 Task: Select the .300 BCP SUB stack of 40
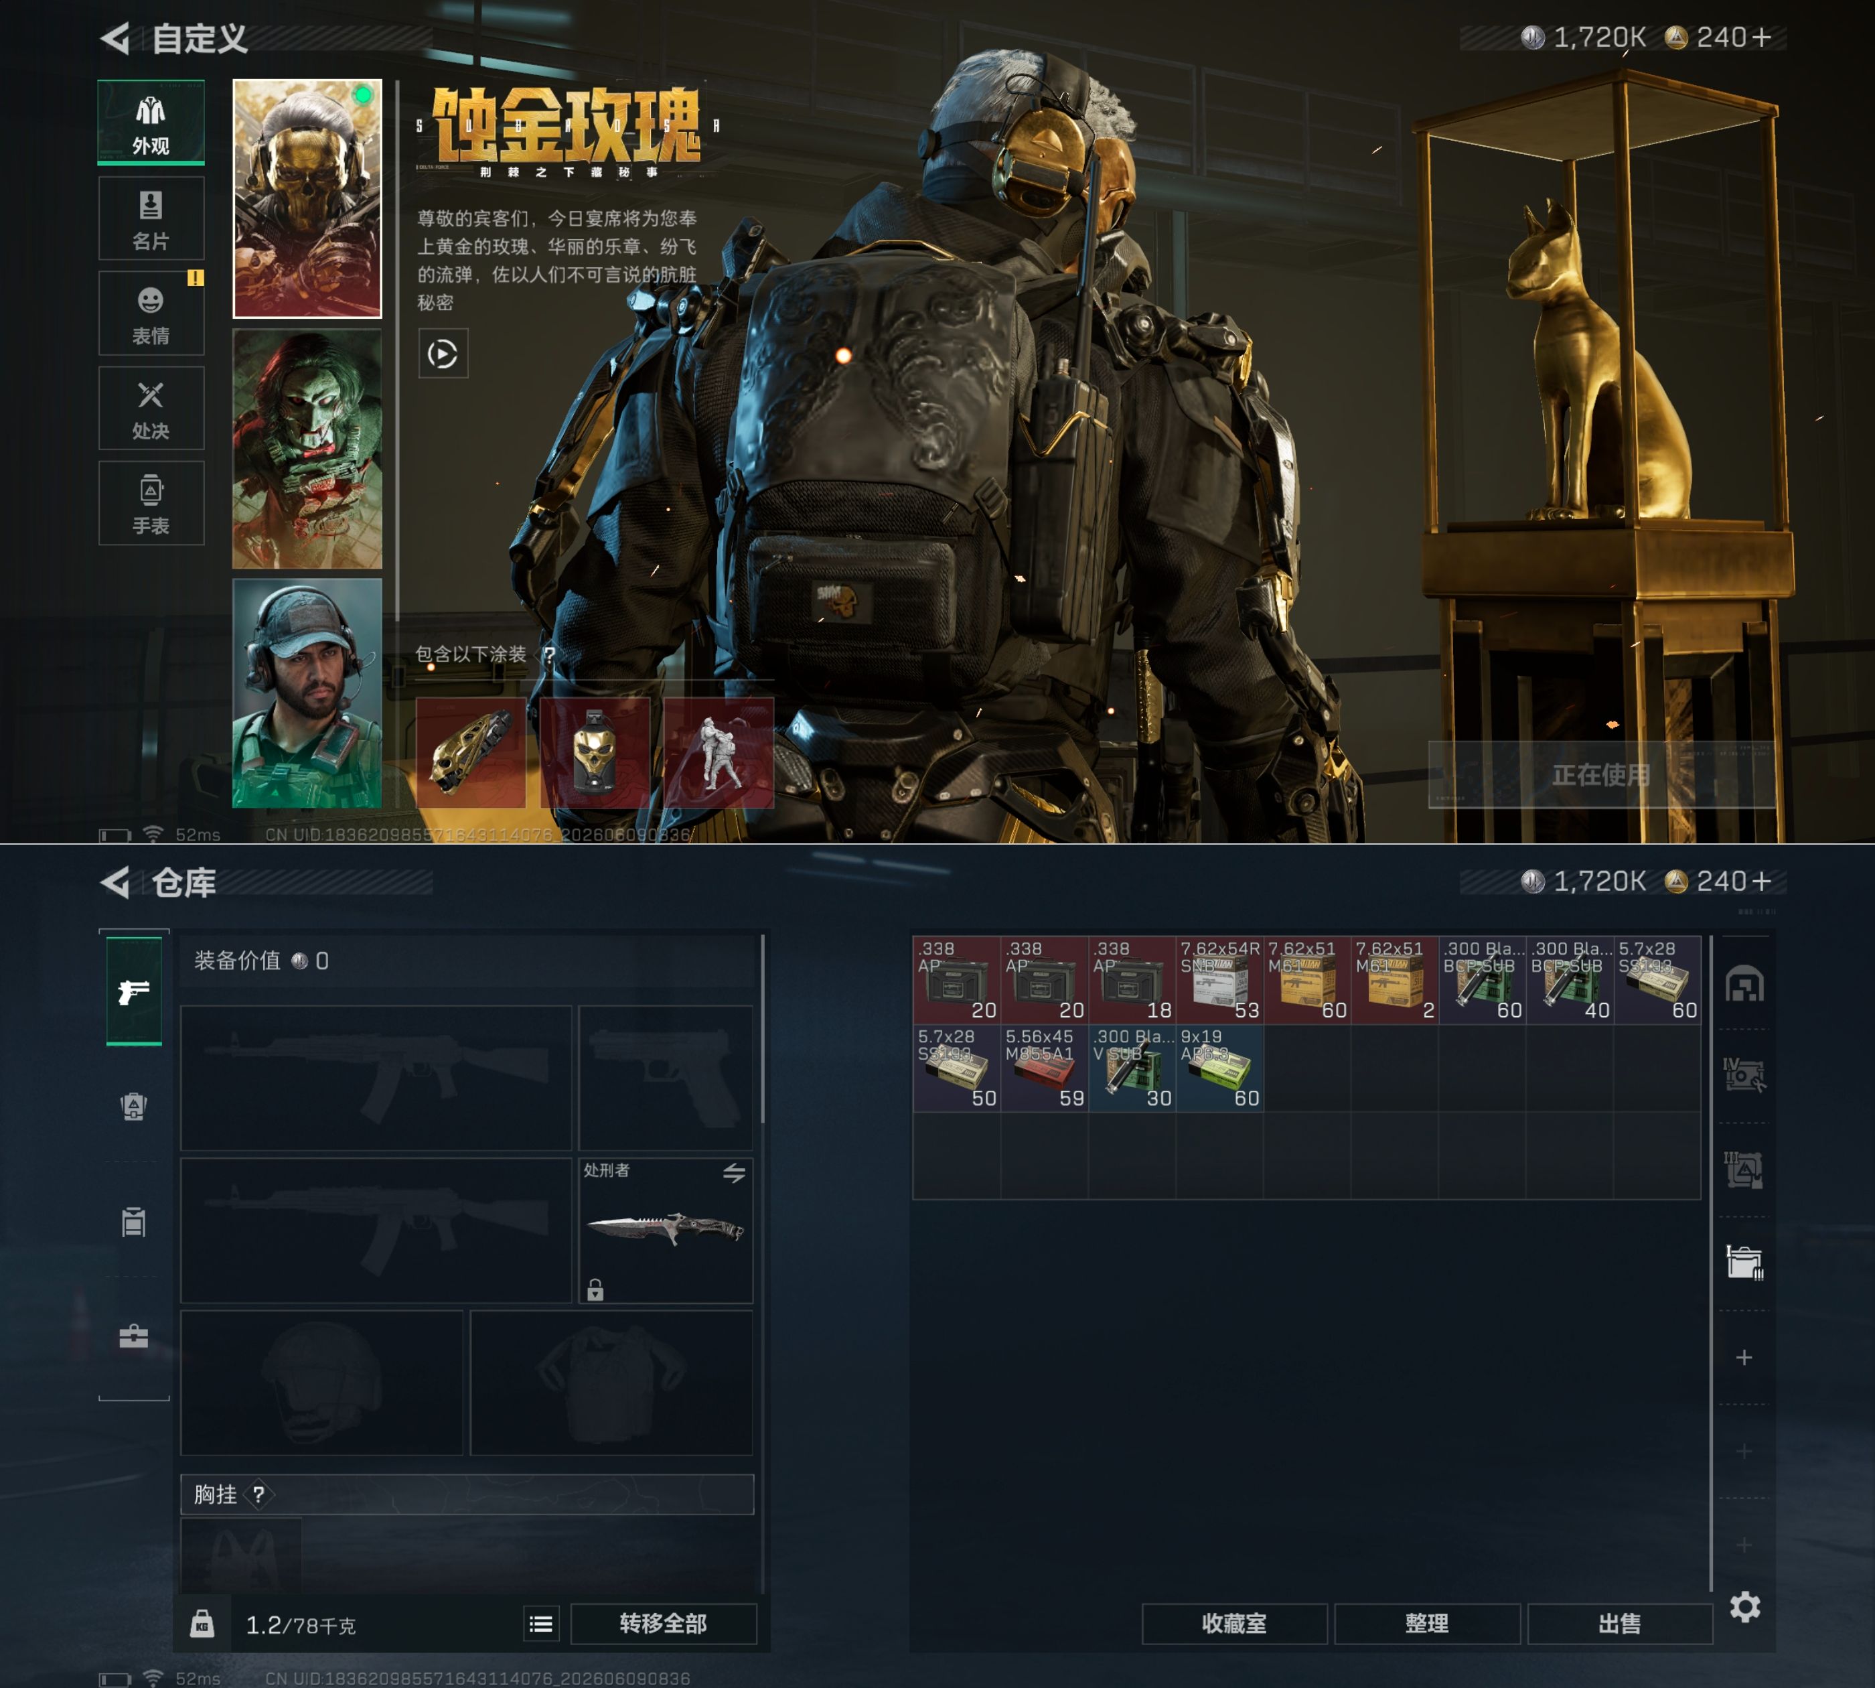1571,981
